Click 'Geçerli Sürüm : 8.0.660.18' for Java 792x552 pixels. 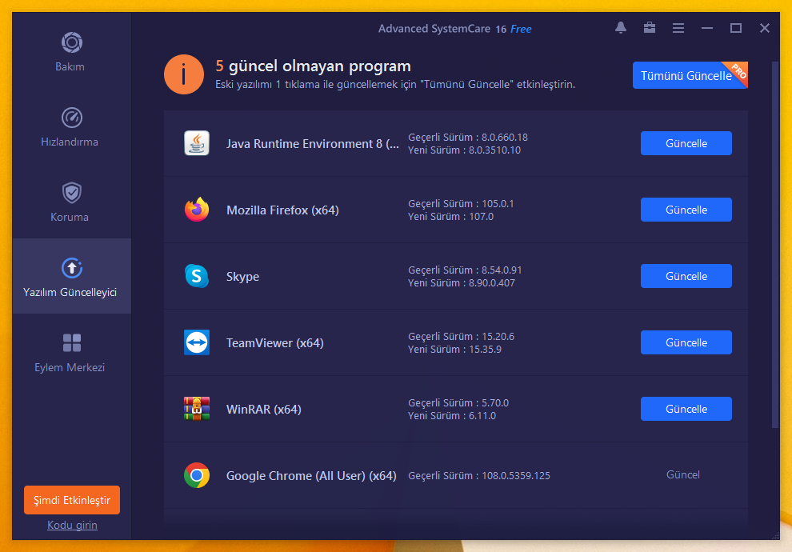tap(468, 138)
